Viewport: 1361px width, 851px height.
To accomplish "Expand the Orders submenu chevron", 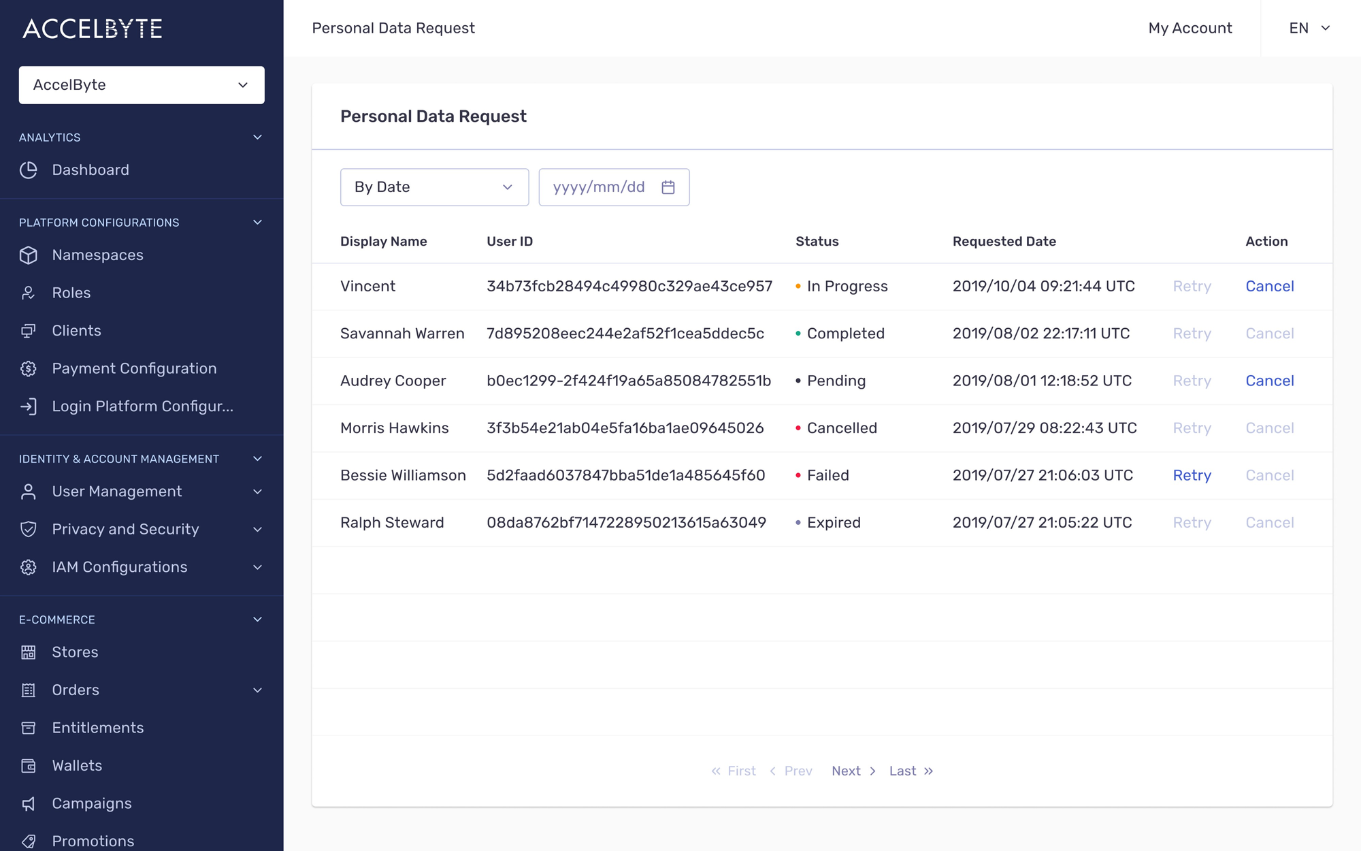I will 258,690.
